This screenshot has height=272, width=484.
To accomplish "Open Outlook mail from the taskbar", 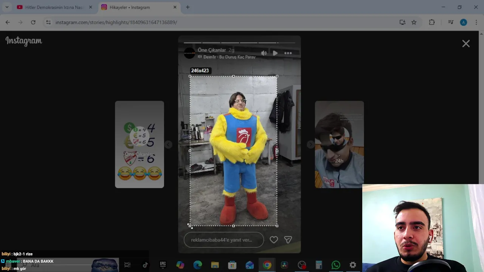I will click(250, 265).
